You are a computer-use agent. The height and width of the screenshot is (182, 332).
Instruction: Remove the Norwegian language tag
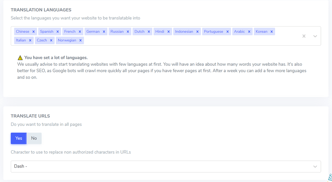80,40
